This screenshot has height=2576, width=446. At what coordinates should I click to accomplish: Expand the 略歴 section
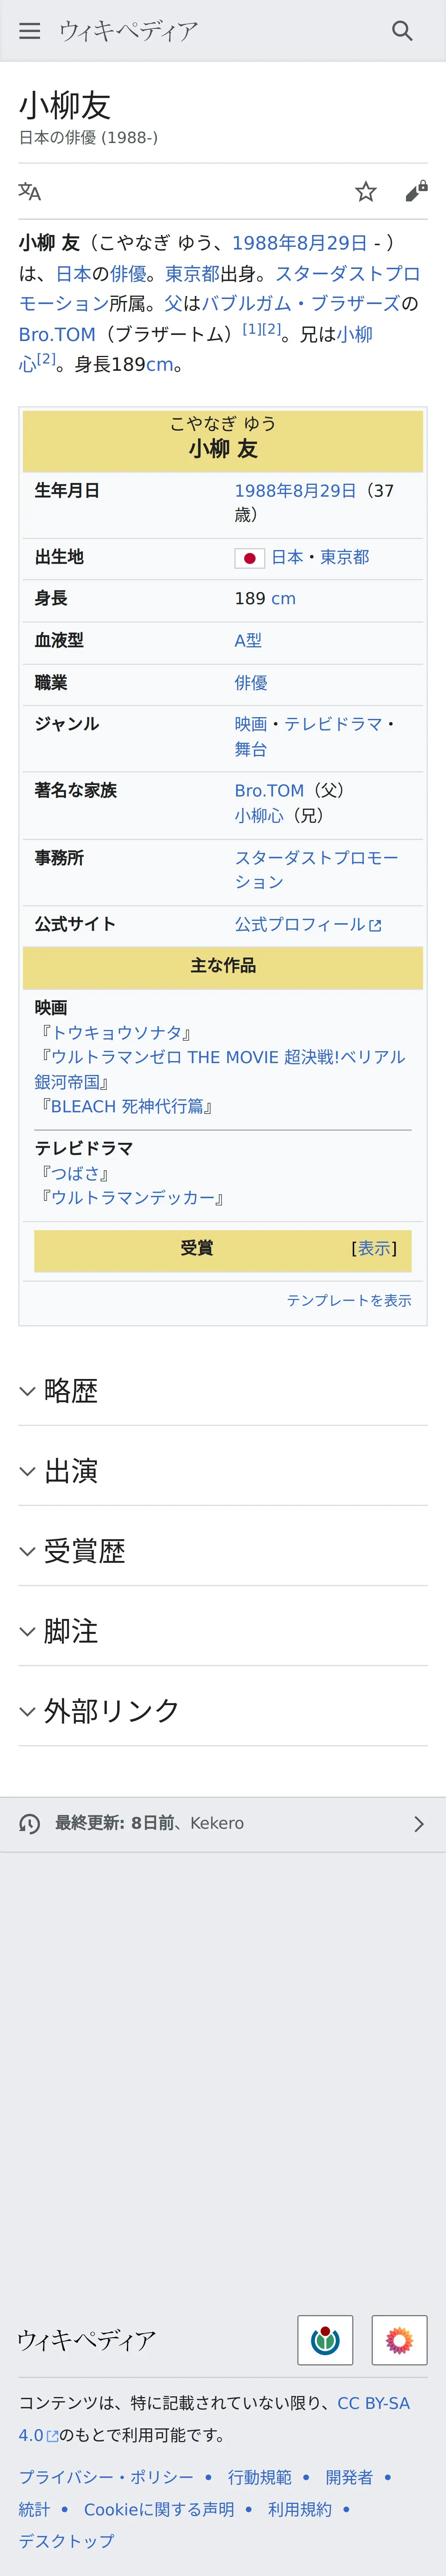pyautogui.click(x=71, y=1391)
